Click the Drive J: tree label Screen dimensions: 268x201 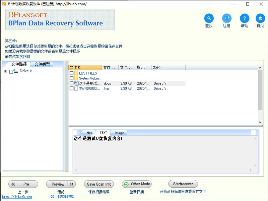[x=26, y=71]
